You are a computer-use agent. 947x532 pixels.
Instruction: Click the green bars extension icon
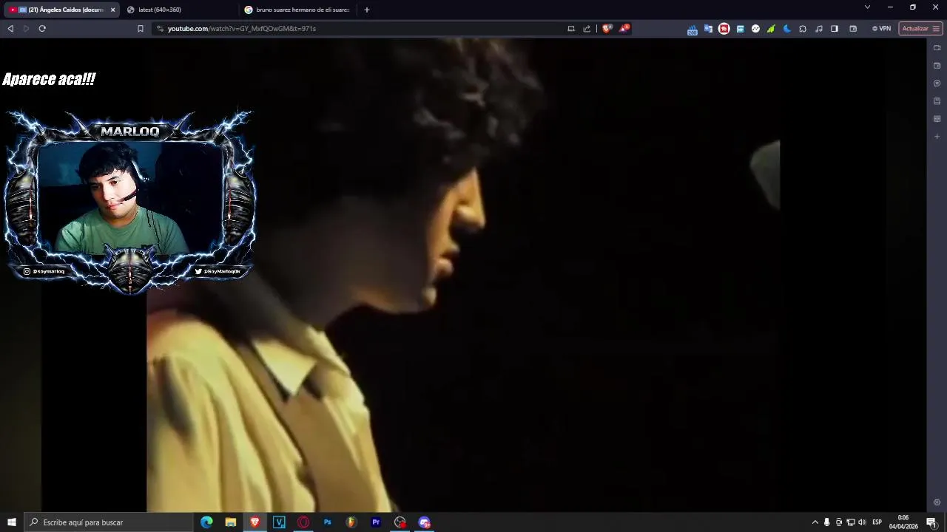point(771,29)
